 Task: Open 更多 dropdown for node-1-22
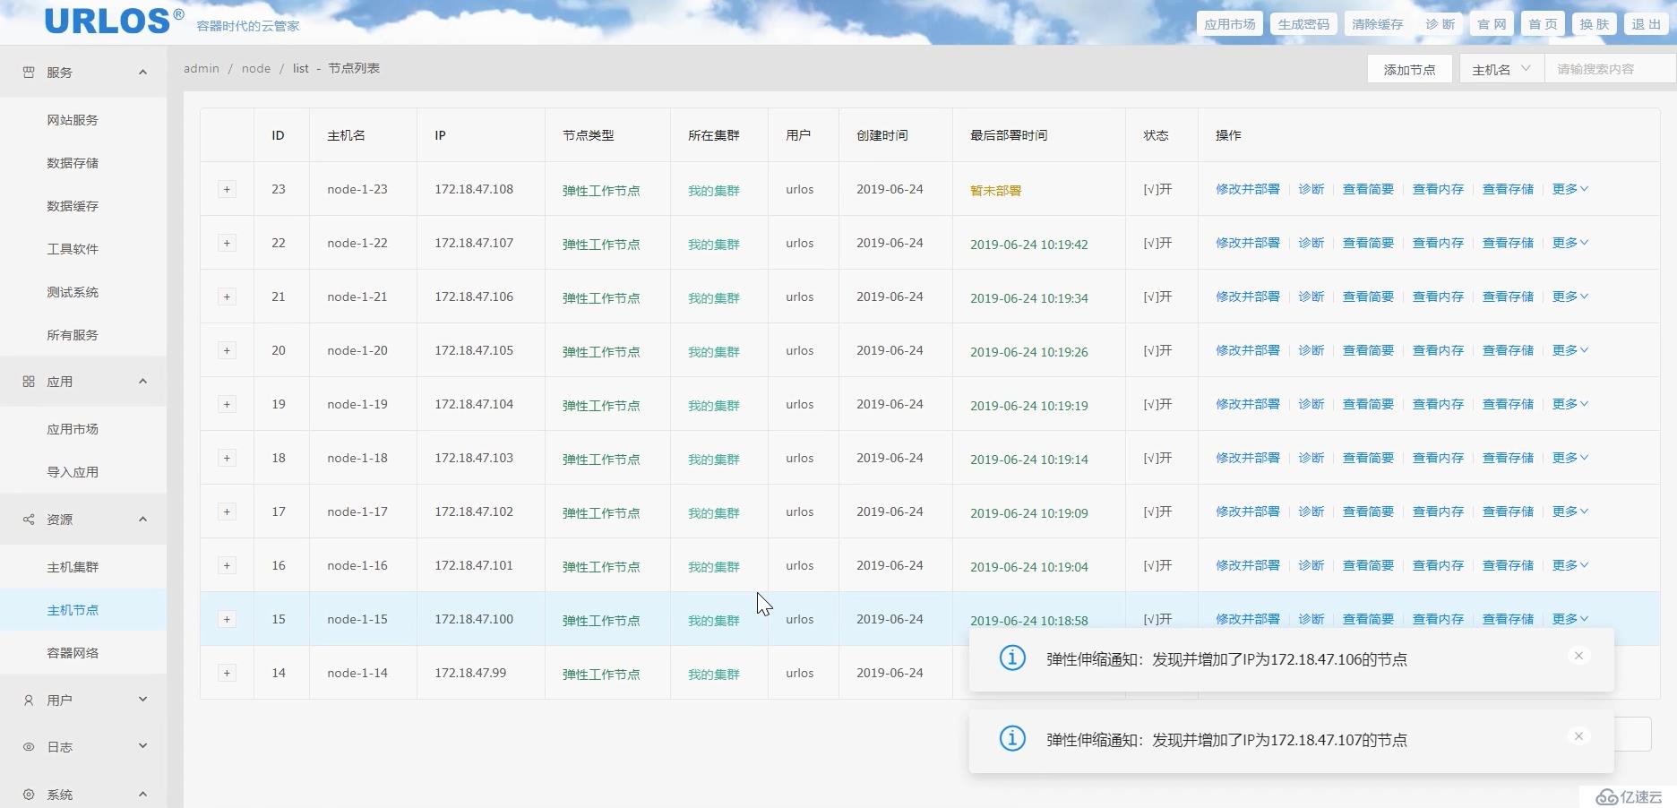click(x=1569, y=243)
